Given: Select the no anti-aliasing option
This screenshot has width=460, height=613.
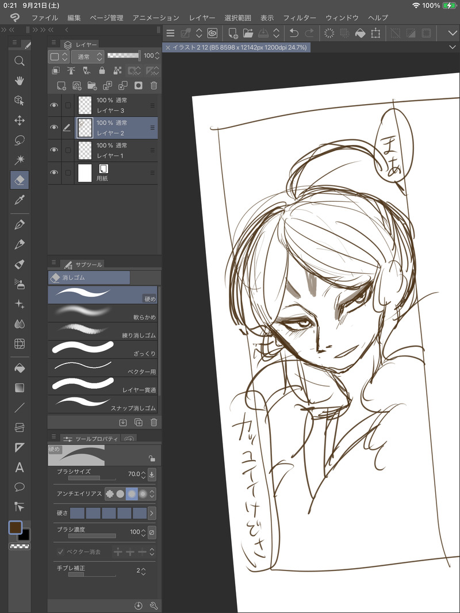Looking at the screenshot, I should tap(110, 494).
